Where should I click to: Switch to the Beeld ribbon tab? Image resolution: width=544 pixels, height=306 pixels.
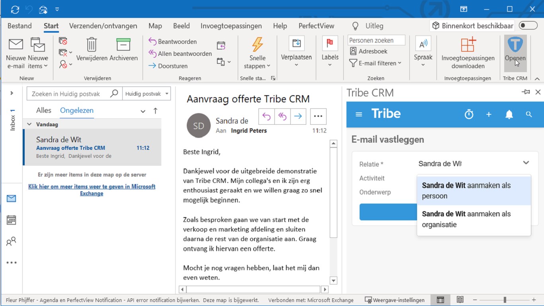point(181,26)
